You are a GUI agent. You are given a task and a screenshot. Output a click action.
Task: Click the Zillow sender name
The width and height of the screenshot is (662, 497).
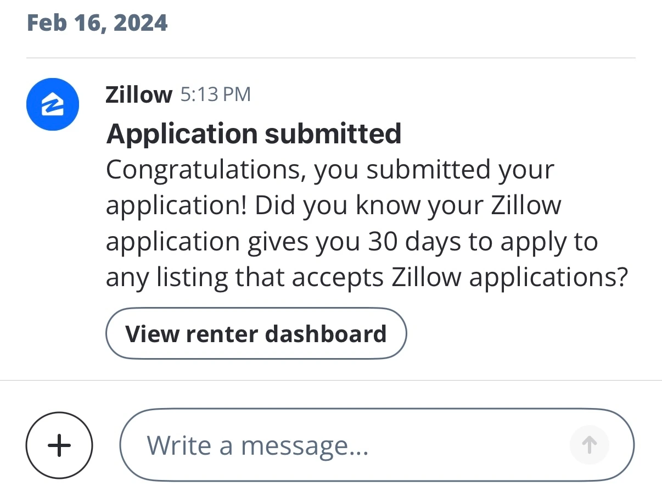click(139, 95)
